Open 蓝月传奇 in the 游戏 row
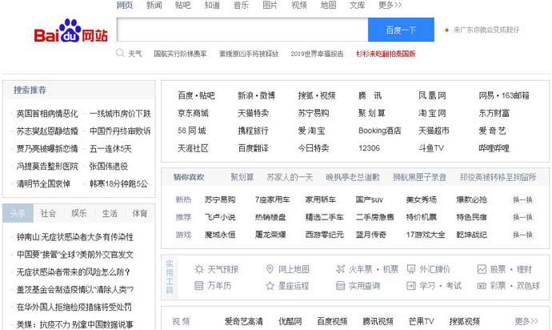Viewport: 552px width, 330px height. click(x=371, y=235)
